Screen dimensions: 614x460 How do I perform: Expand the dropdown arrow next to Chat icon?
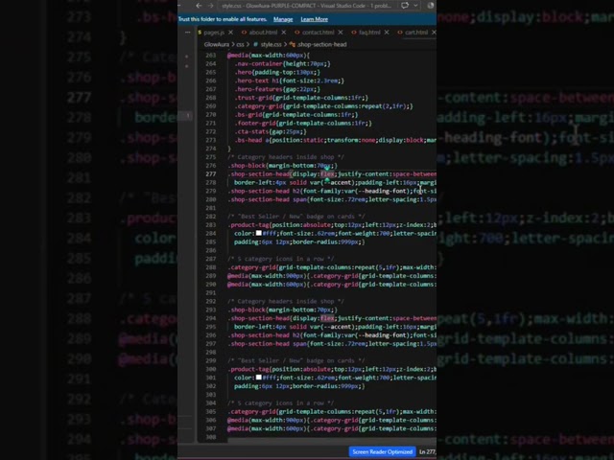coord(415,6)
